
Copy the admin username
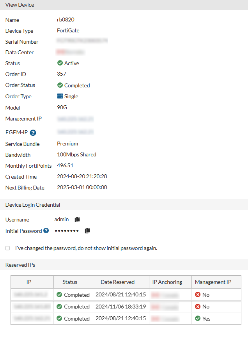(77, 219)
